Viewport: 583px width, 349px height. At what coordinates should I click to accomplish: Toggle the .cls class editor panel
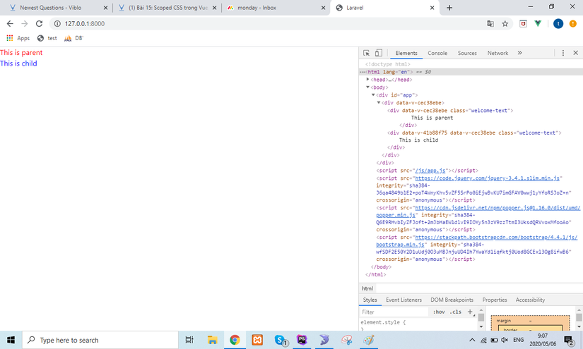pos(456,312)
